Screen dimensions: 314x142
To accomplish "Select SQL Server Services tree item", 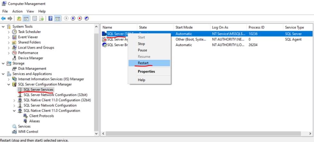I will click(x=38, y=89).
